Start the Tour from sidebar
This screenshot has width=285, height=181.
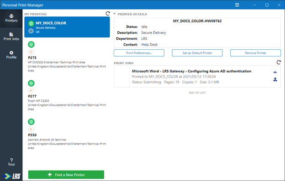[11, 162]
